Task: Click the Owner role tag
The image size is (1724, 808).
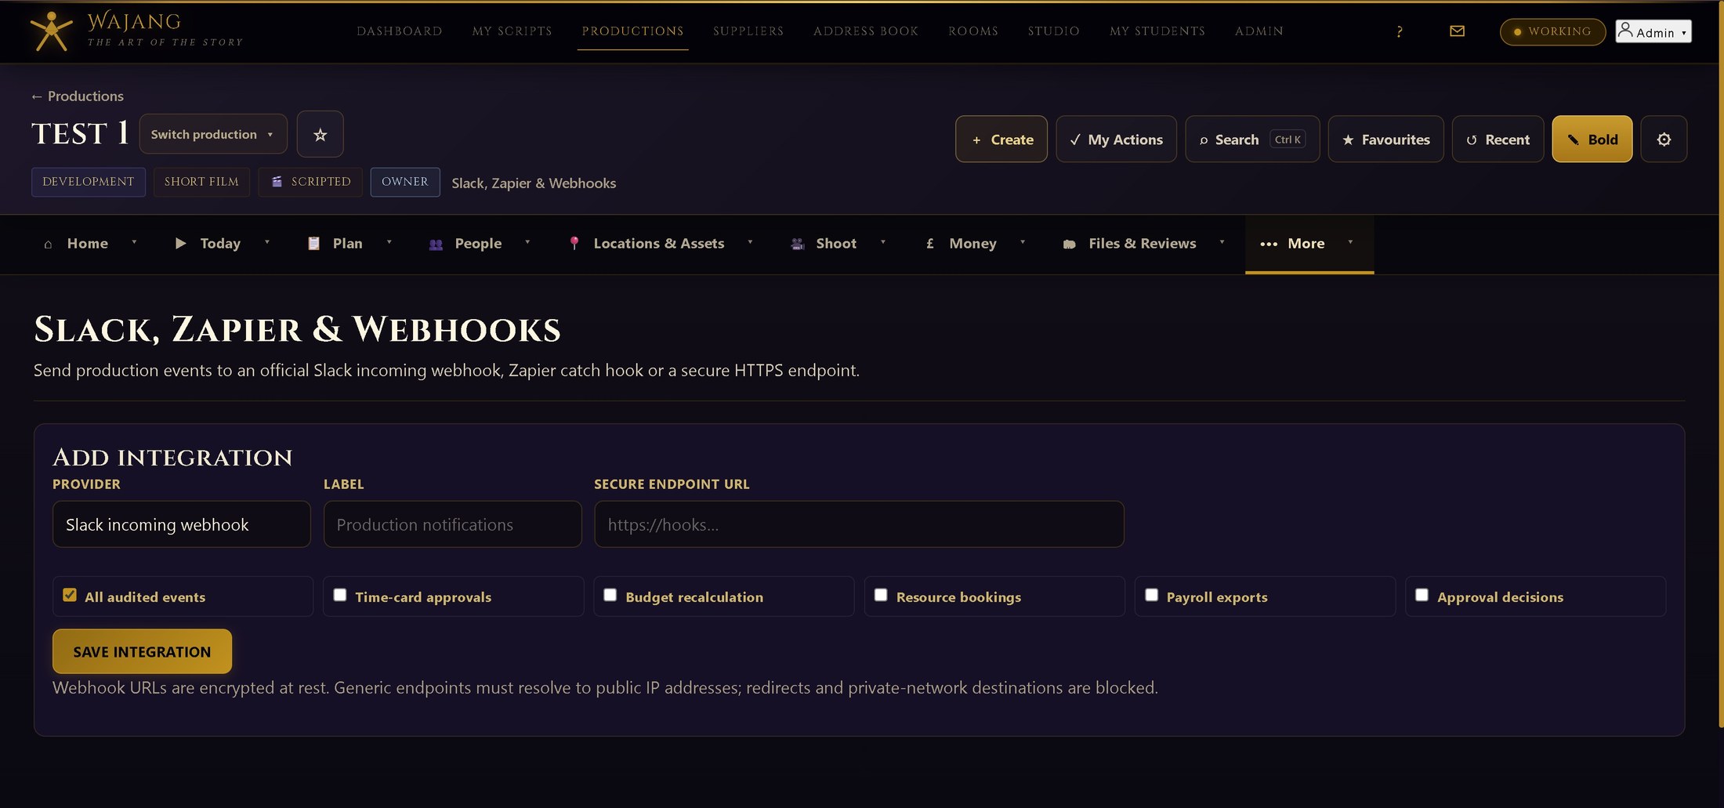Action: coord(405,182)
